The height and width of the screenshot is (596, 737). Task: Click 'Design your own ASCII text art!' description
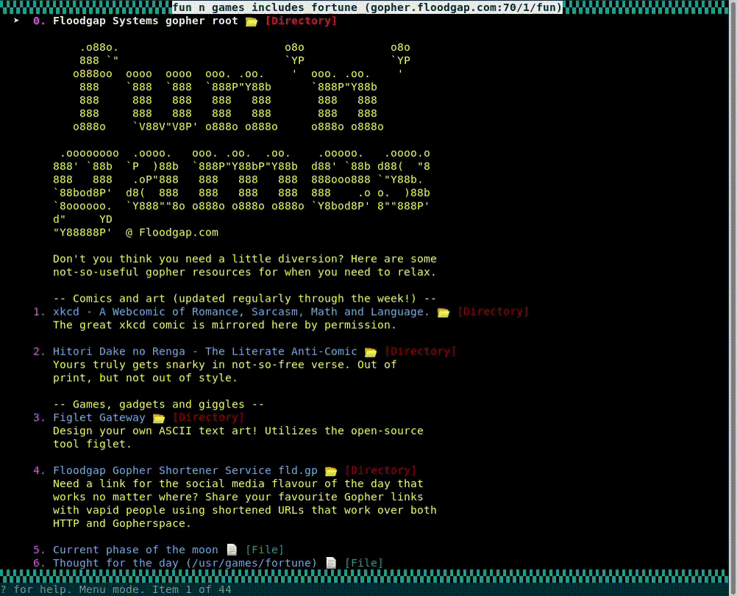pos(238,431)
